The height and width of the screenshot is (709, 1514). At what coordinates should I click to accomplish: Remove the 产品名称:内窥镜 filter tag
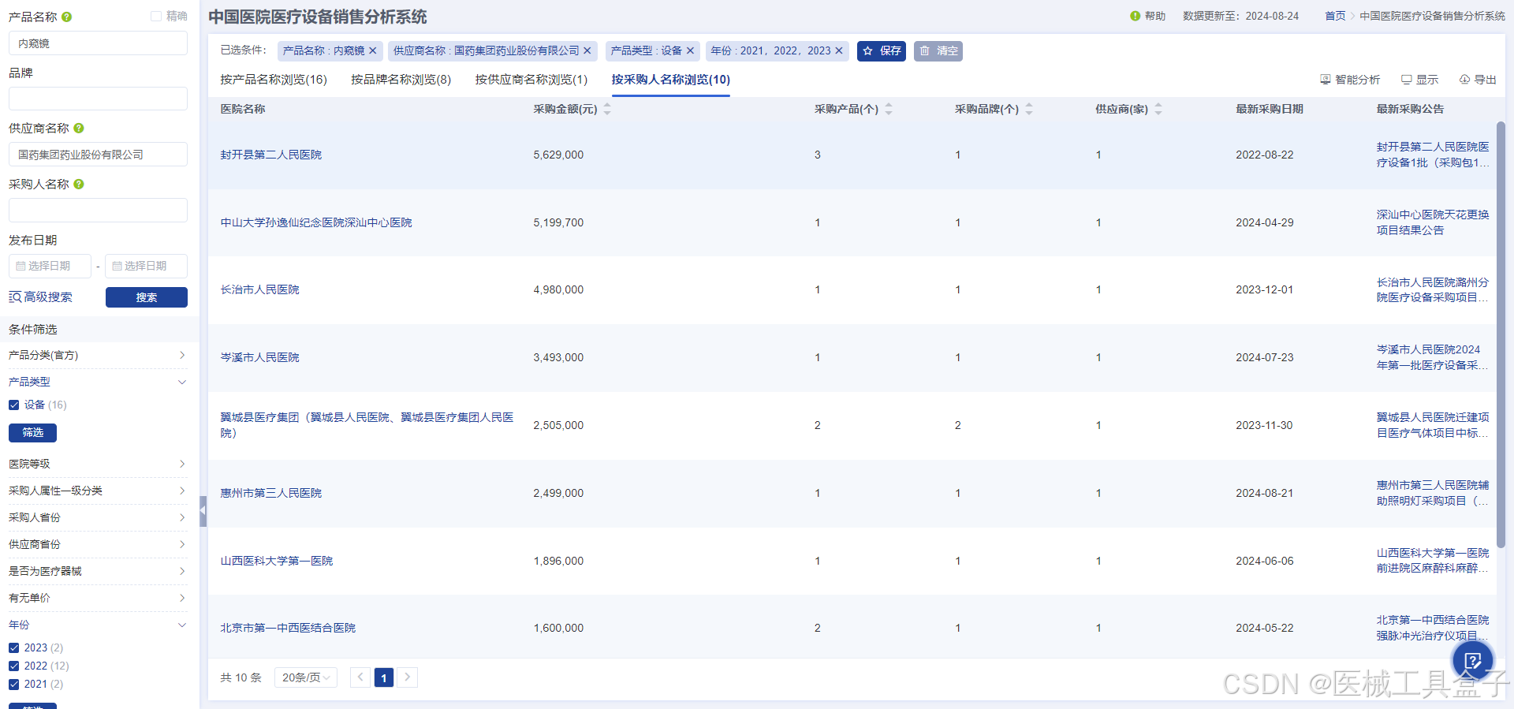[373, 50]
